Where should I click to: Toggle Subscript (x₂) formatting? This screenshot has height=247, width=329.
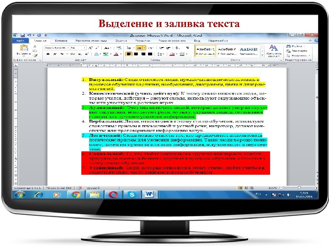click(80, 54)
